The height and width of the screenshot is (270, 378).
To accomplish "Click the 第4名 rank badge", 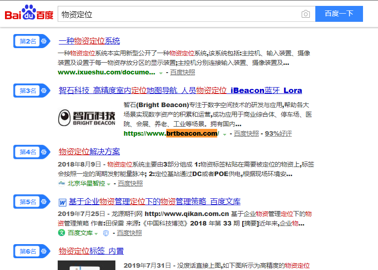I will tap(32, 152).
